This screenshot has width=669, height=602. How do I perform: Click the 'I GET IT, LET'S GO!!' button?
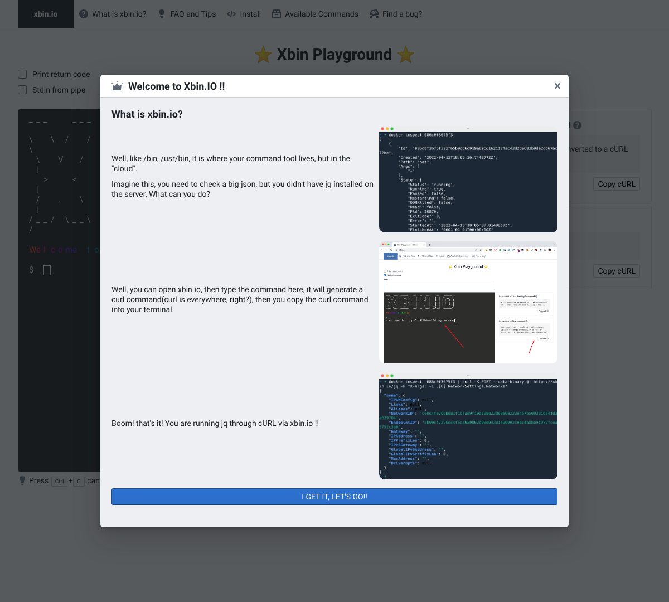(334, 497)
